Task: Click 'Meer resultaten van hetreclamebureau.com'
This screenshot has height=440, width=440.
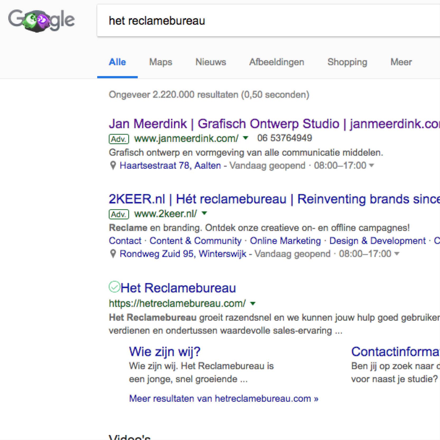Action: click(x=224, y=399)
